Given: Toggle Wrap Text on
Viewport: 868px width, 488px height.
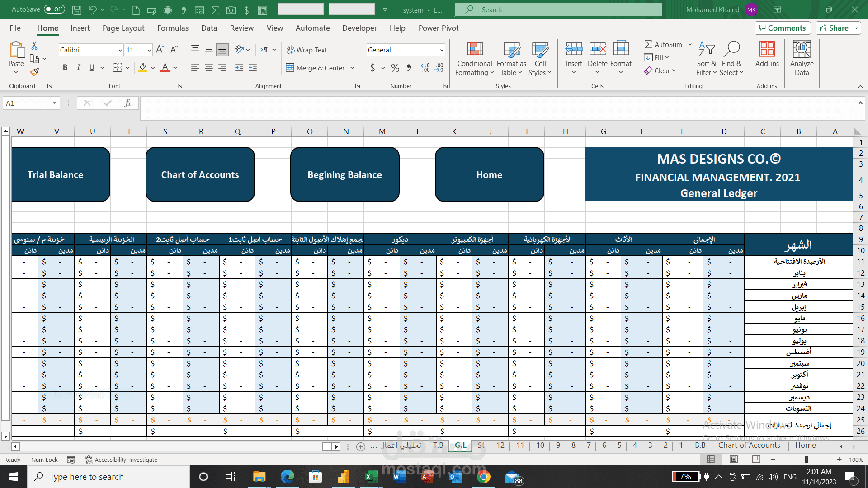Looking at the screenshot, I should [x=307, y=50].
